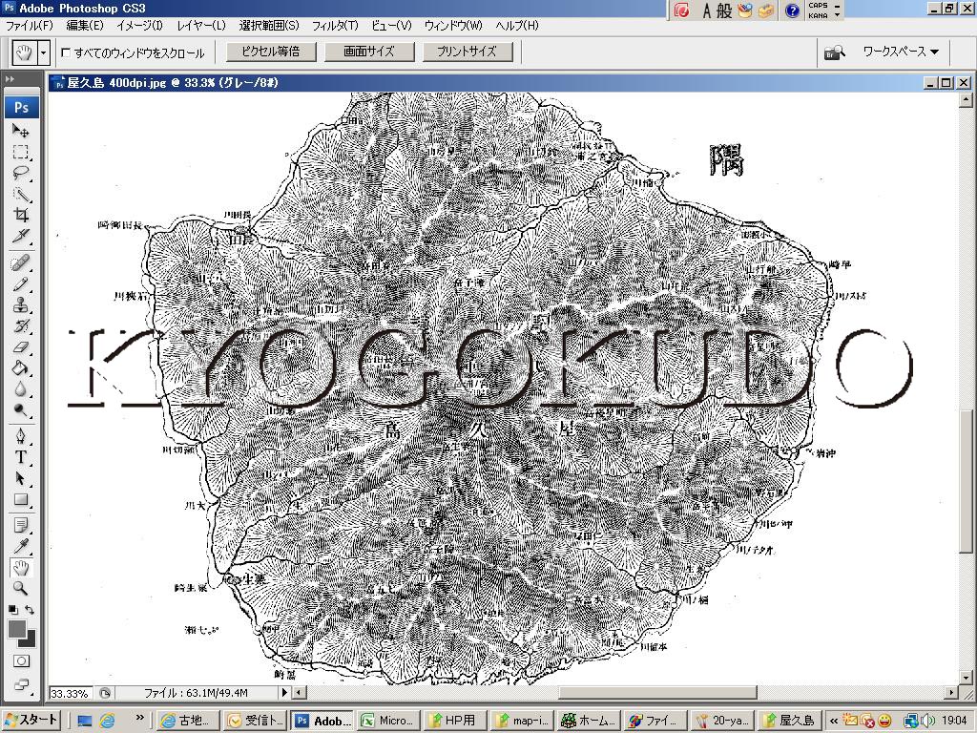Open the status bar info menu arrow

point(284,692)
